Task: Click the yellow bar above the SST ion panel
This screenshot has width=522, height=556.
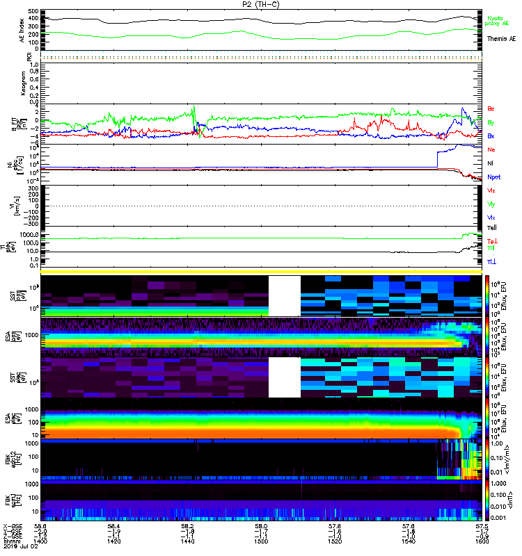Action: pyautogui.click(x=262, y=272)
